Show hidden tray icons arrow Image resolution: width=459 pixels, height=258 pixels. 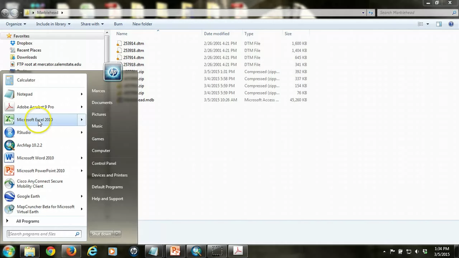[384, 252]
